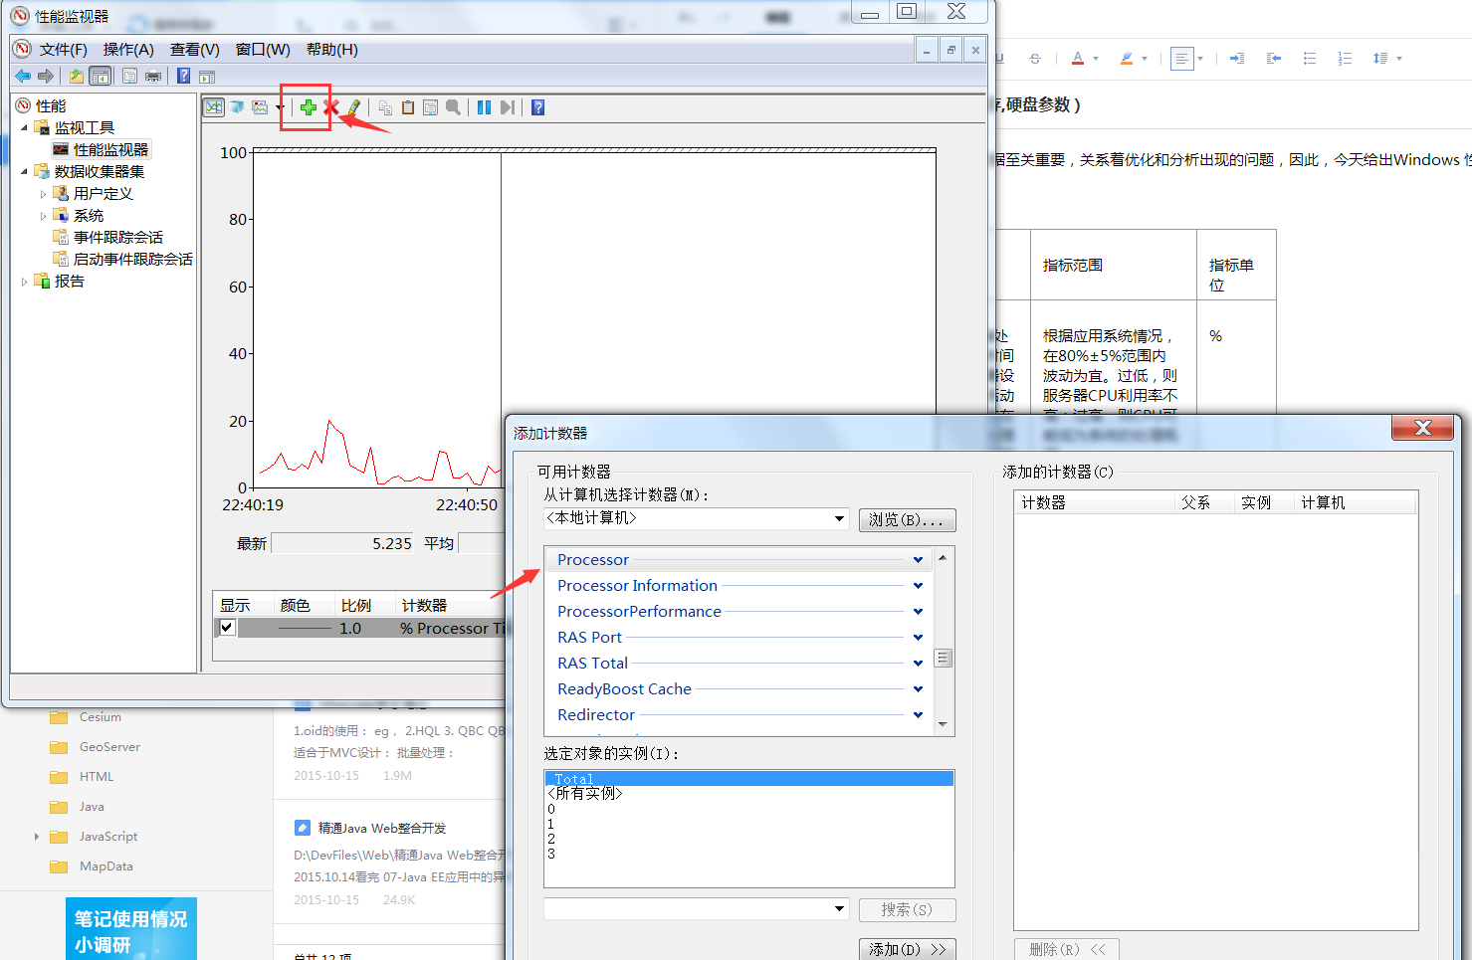
Task: Click the properties icon in MMC toolbar
Action: coord(129,77)
